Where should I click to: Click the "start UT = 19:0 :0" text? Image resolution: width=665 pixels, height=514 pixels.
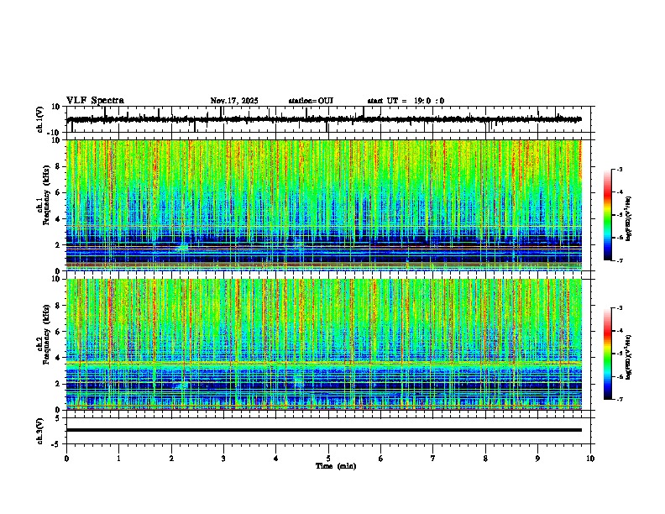click(406, 101)
